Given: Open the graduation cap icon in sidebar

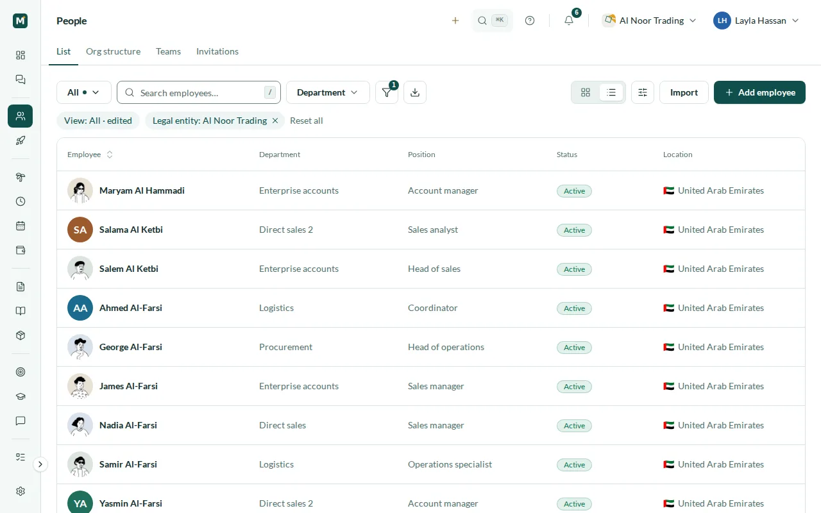Looking at the screenshot, I should 21,396.
